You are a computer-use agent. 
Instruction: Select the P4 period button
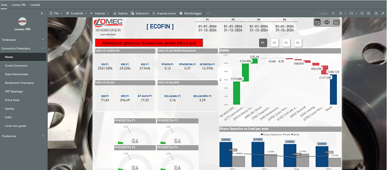(298, 43)
